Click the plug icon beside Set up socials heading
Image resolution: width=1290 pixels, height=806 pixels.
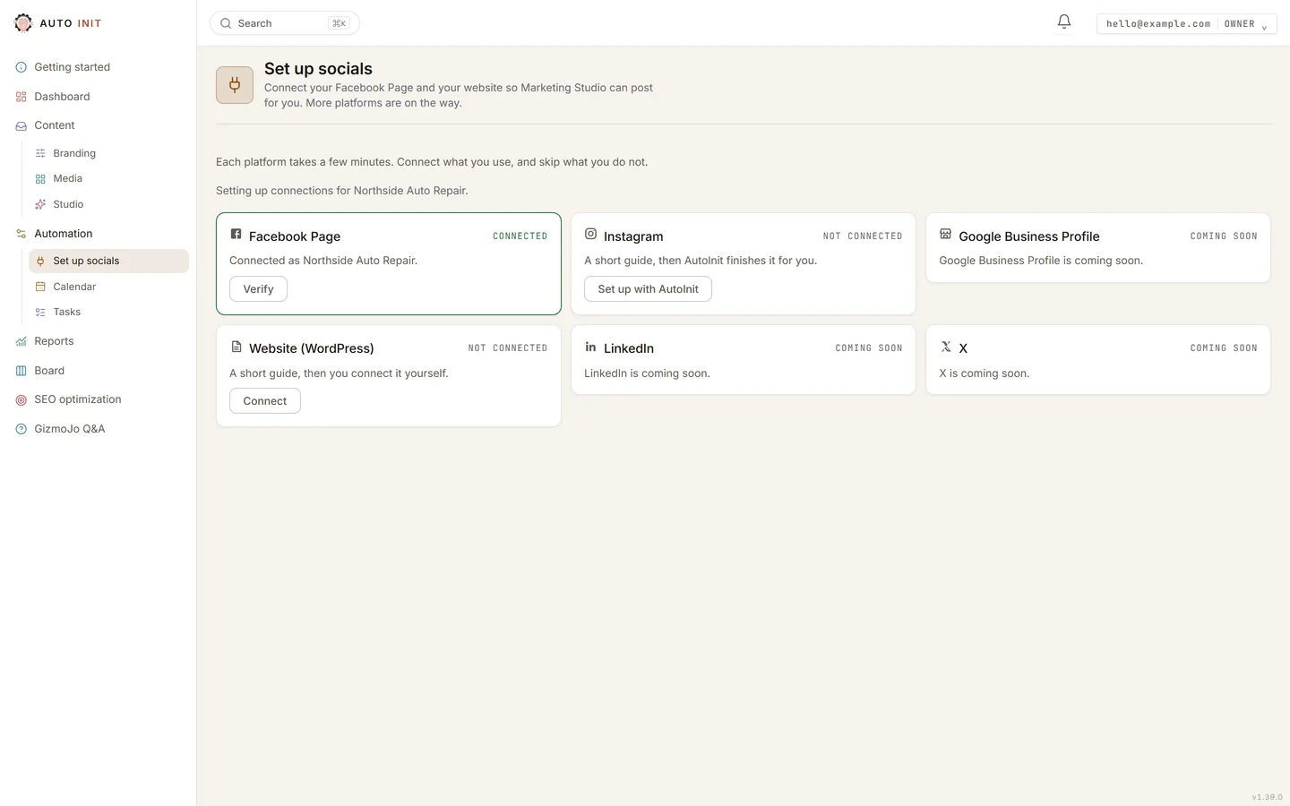[x=235, y=85]
